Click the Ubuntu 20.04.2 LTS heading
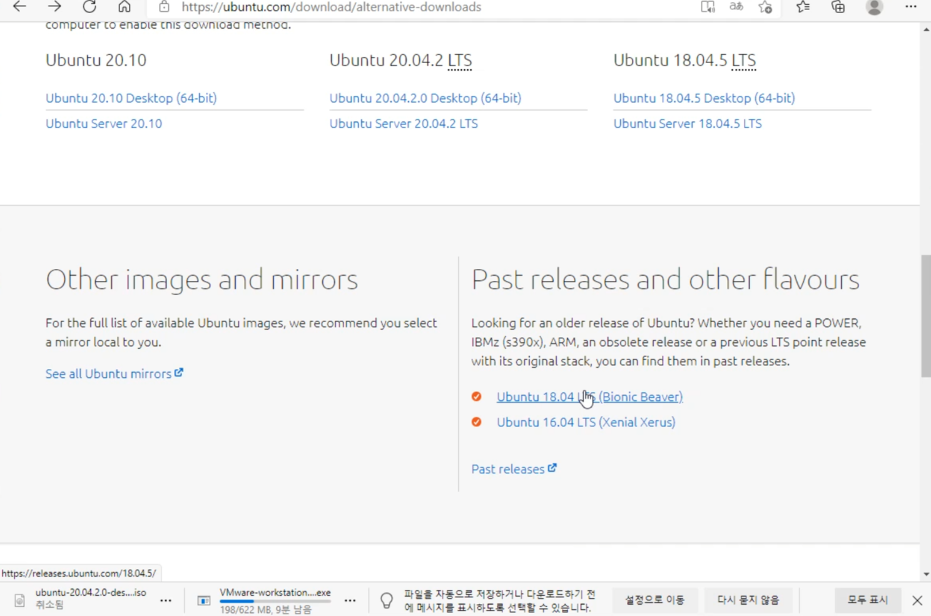Screen dimensions: 931x616 [400, 61]
